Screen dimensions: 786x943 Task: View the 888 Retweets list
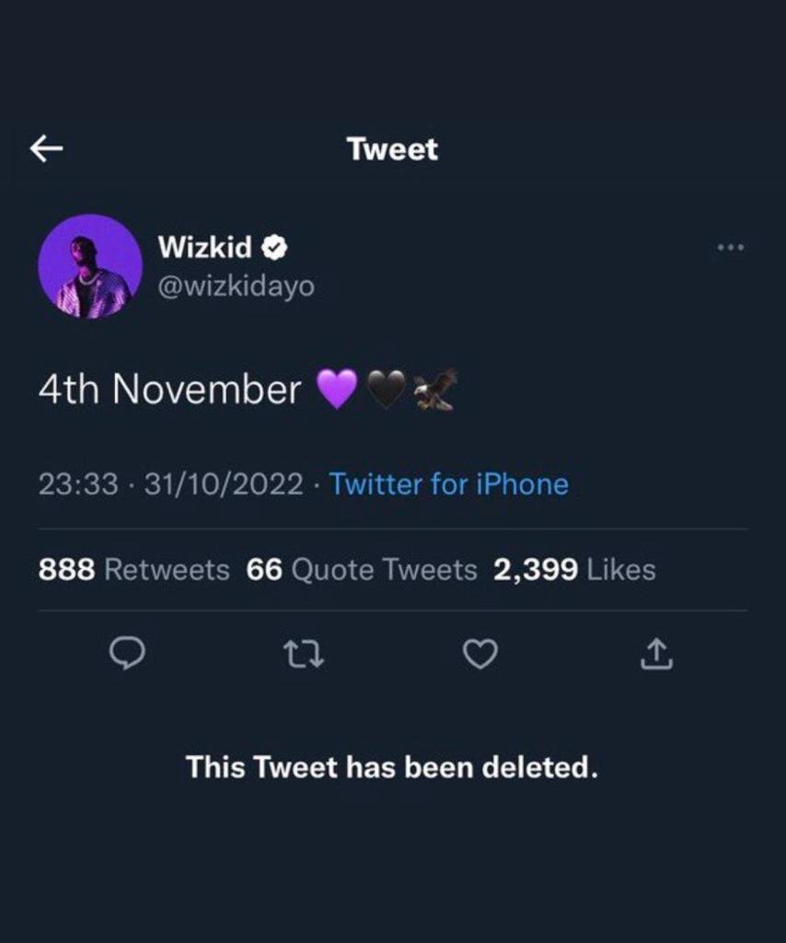tap(133, 570)
